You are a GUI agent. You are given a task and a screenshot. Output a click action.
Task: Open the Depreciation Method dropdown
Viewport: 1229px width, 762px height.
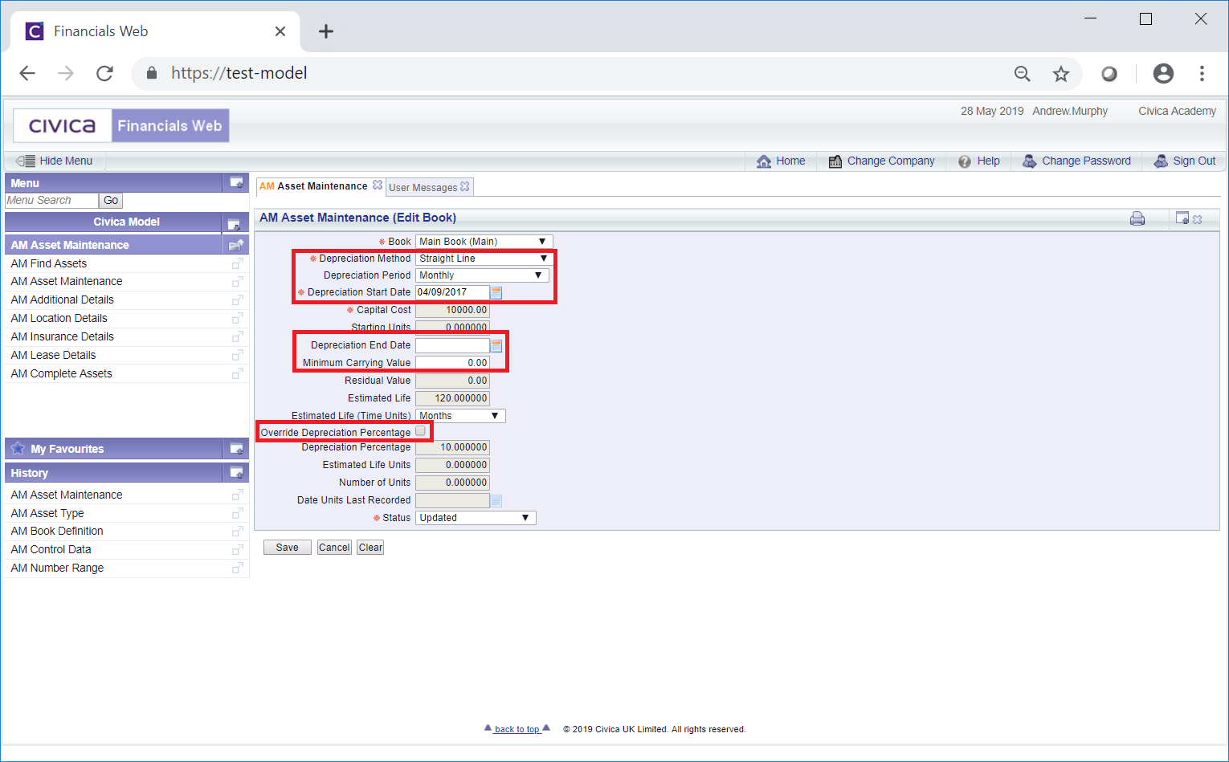point(484,259)
